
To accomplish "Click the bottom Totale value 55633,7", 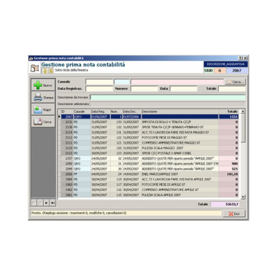I will tap(225, 204).
